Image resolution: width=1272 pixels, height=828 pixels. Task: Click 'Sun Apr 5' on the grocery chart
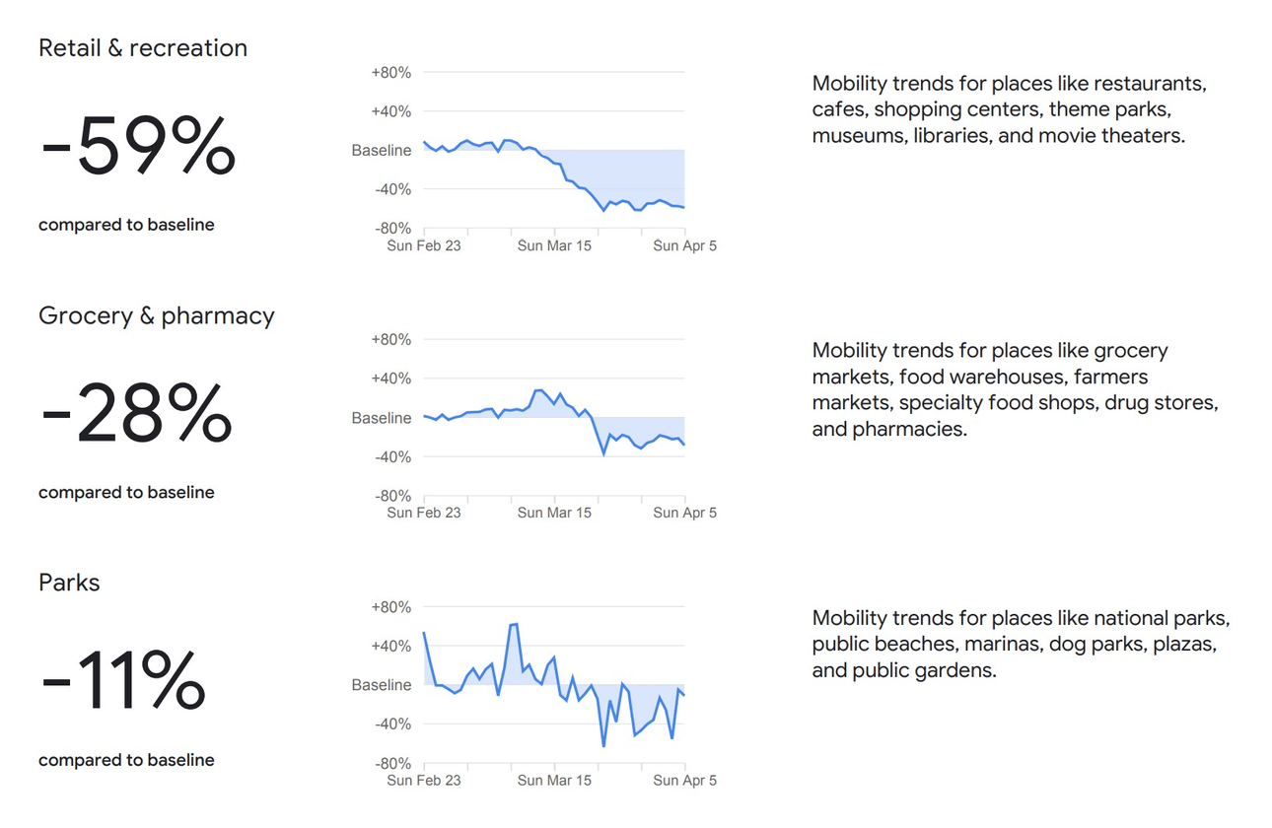(x=684, y=513)
